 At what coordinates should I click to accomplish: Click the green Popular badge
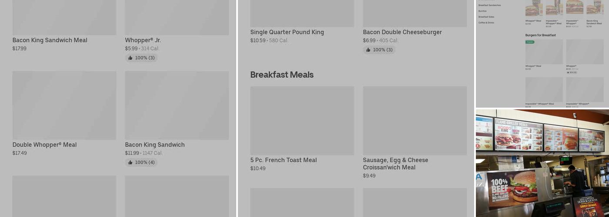pos(529,42)
